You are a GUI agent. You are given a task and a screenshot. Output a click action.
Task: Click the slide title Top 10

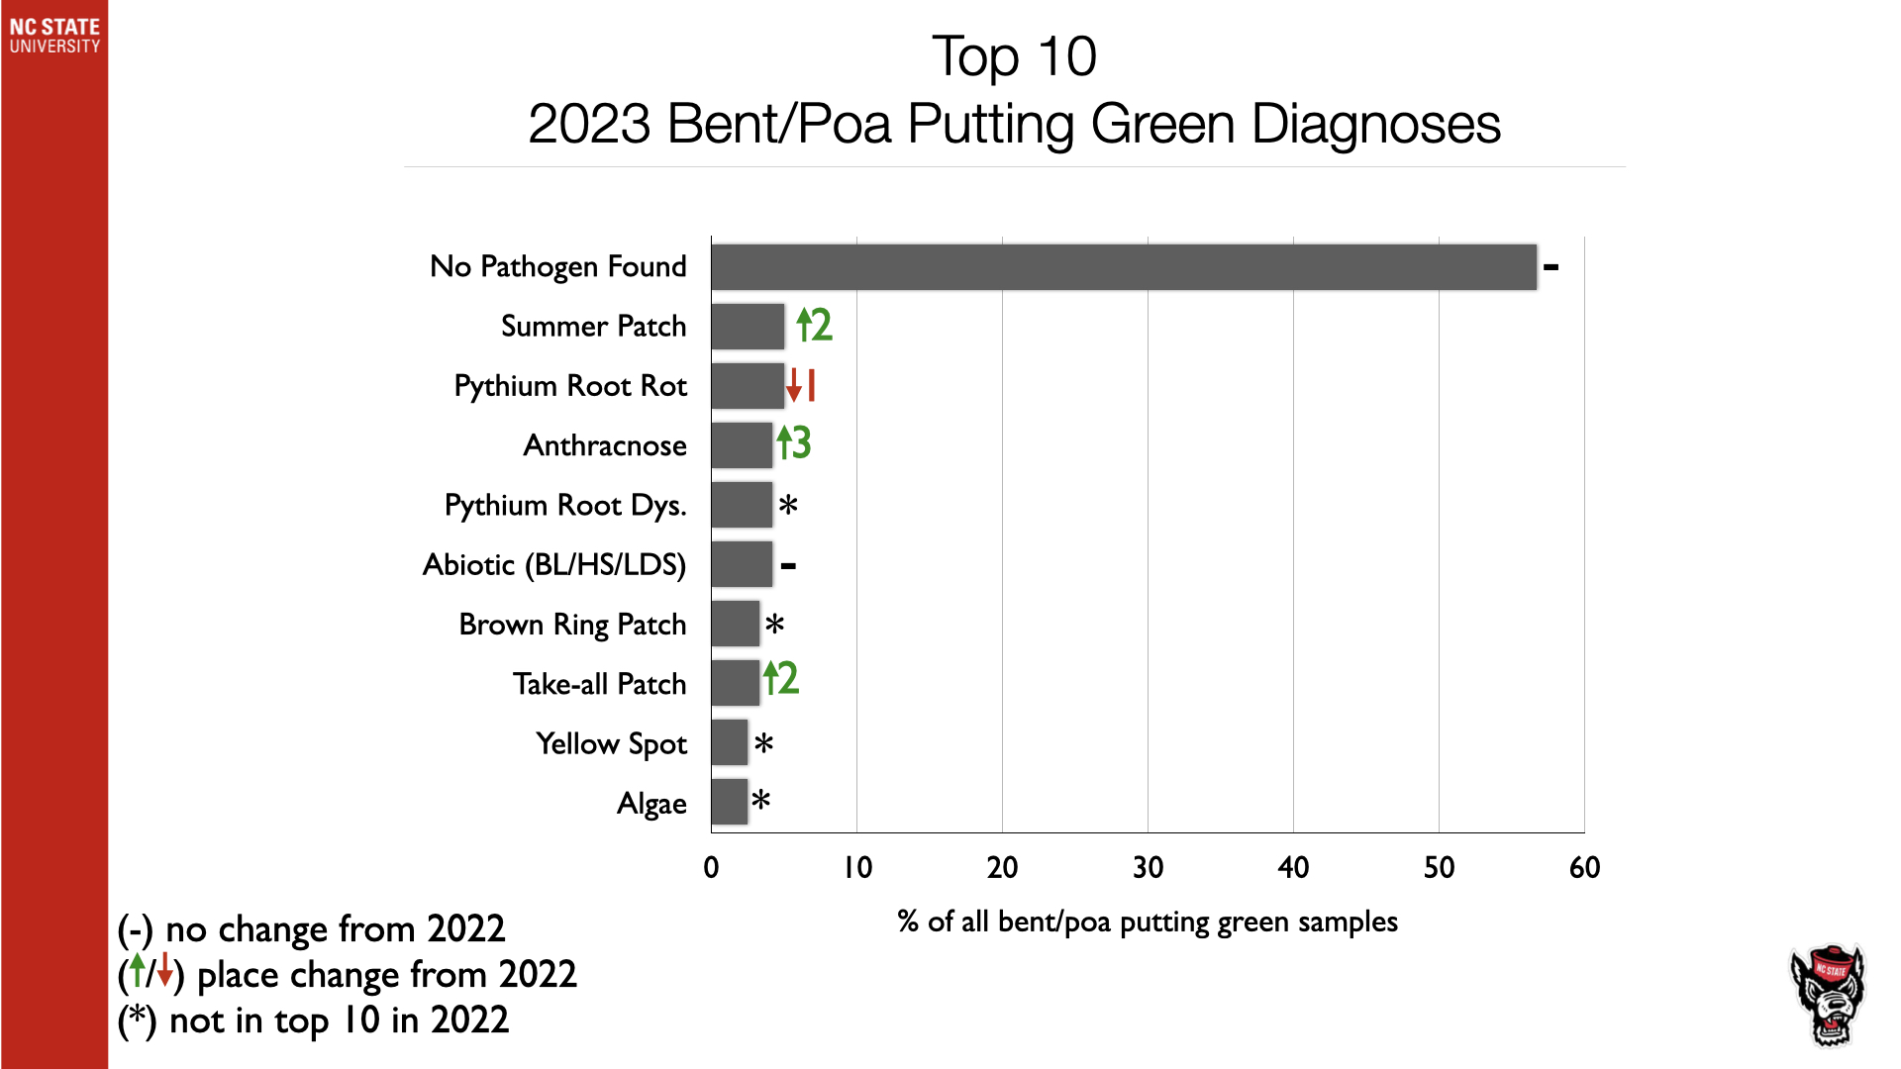point(1014,56)
